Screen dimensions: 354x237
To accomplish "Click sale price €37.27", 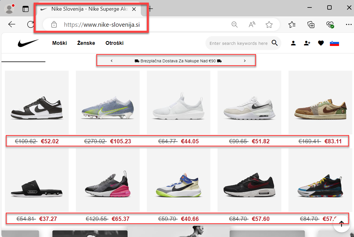I will click(48, 219).
